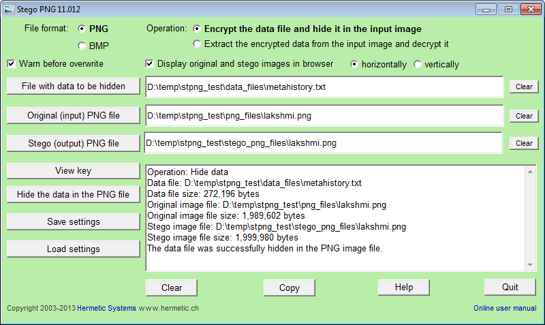
Task: Click into the metahistory.txt data file path field
Action: [324, 87]
